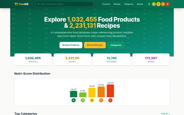184x115 pixels.
Task: Follow the View all link
Action: [165, 113]
